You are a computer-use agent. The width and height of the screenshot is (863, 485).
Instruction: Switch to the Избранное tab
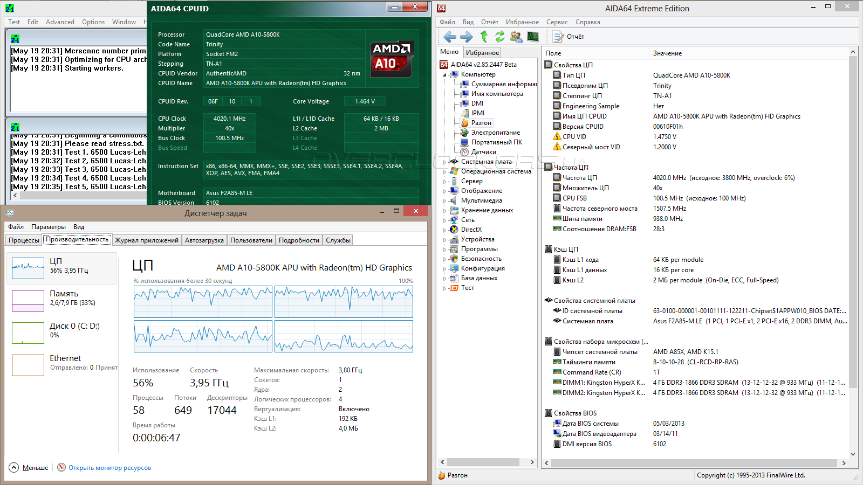482,53
